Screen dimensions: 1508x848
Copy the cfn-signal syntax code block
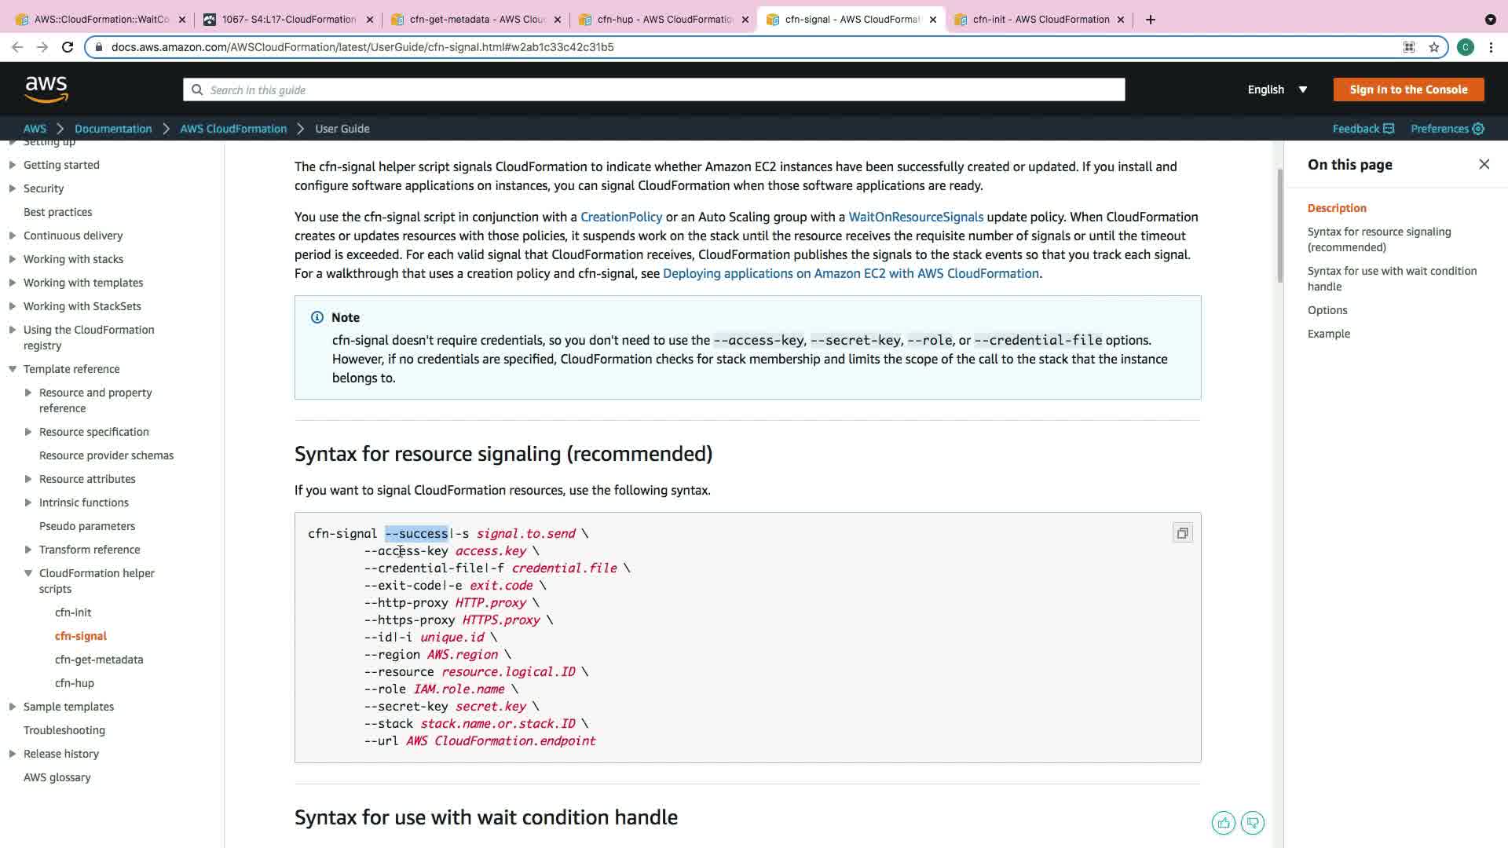coord(1182,534)
